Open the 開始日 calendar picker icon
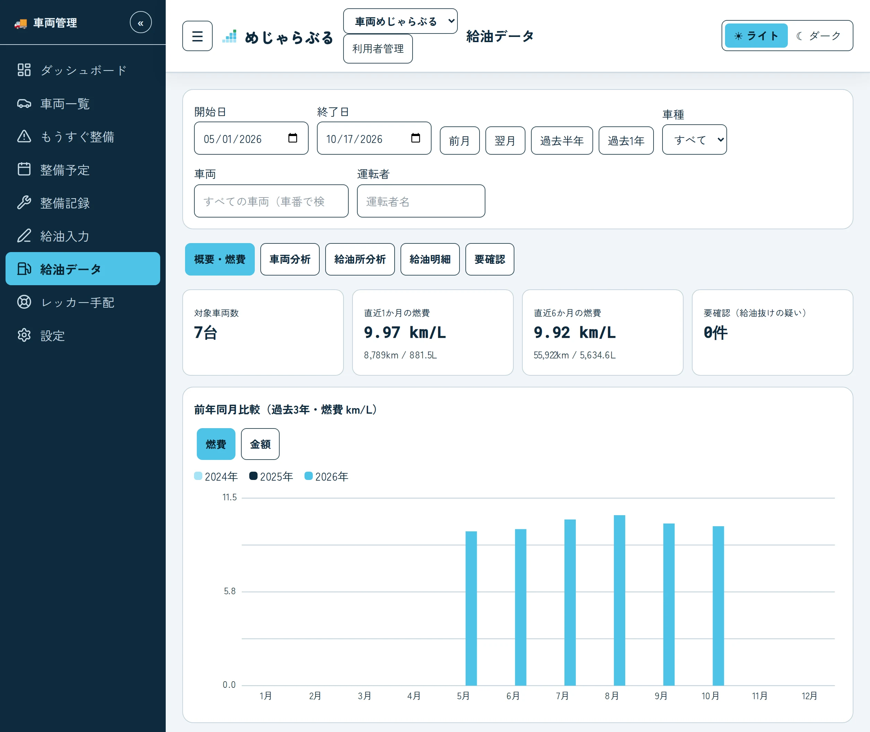The height and width of the screenshot is (732, 870). click(x=293, y=138)
